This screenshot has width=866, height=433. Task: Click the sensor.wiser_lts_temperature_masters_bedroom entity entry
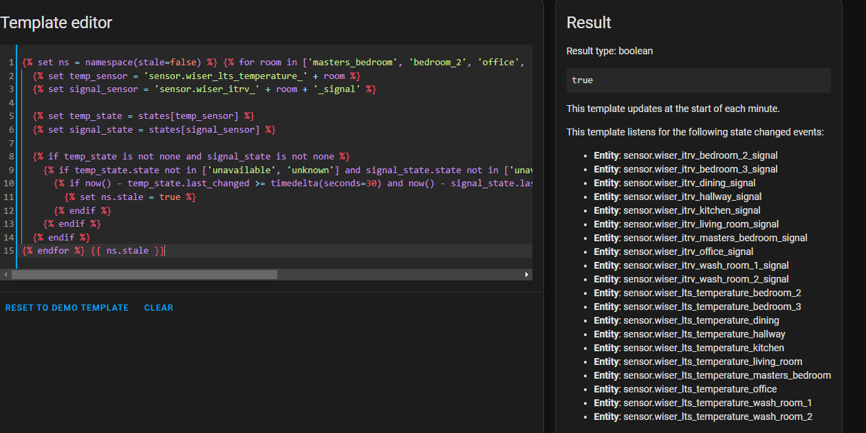point(726,375)
